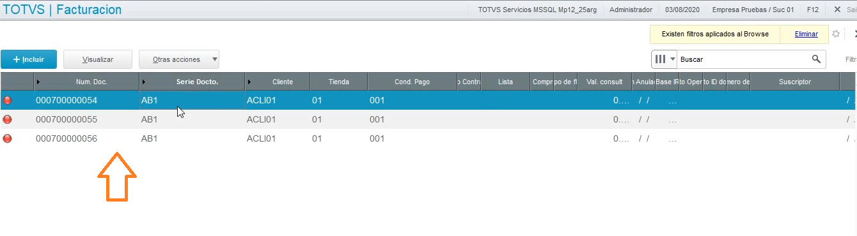Click the Tienda column header

pyautogui.click(x=339, y=82)
